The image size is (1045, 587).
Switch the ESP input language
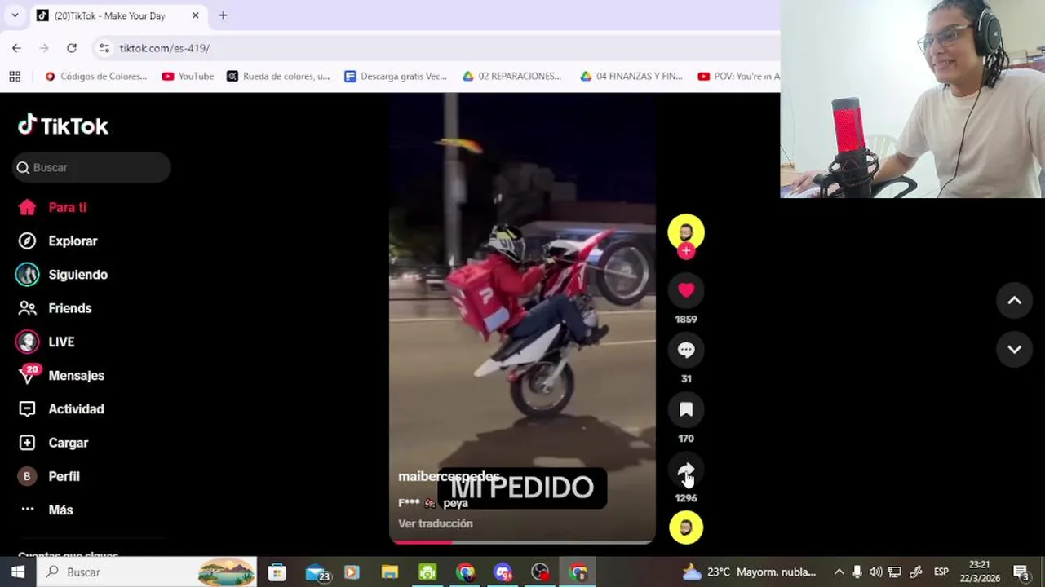tap(941, 572)
